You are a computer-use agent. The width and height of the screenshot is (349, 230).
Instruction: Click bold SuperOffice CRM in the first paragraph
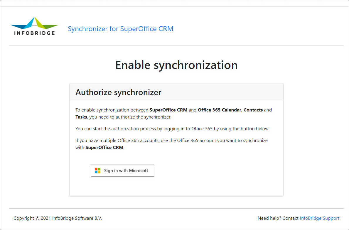coord(168,110)
